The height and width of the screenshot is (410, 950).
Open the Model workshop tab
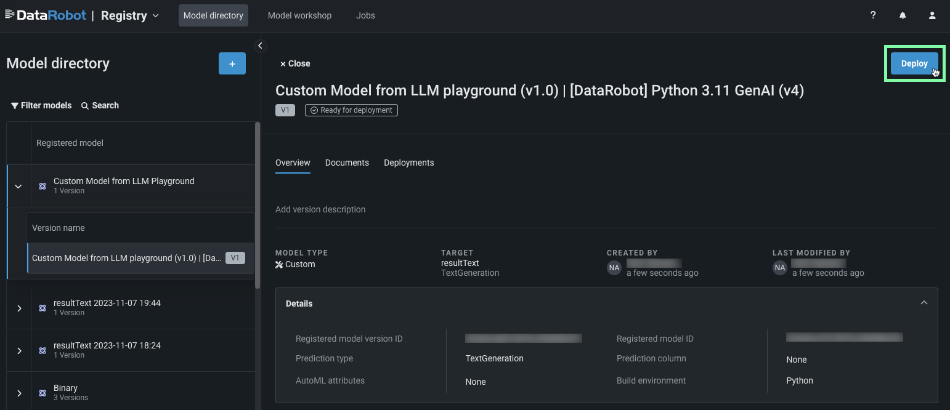[x=299, y=15]
